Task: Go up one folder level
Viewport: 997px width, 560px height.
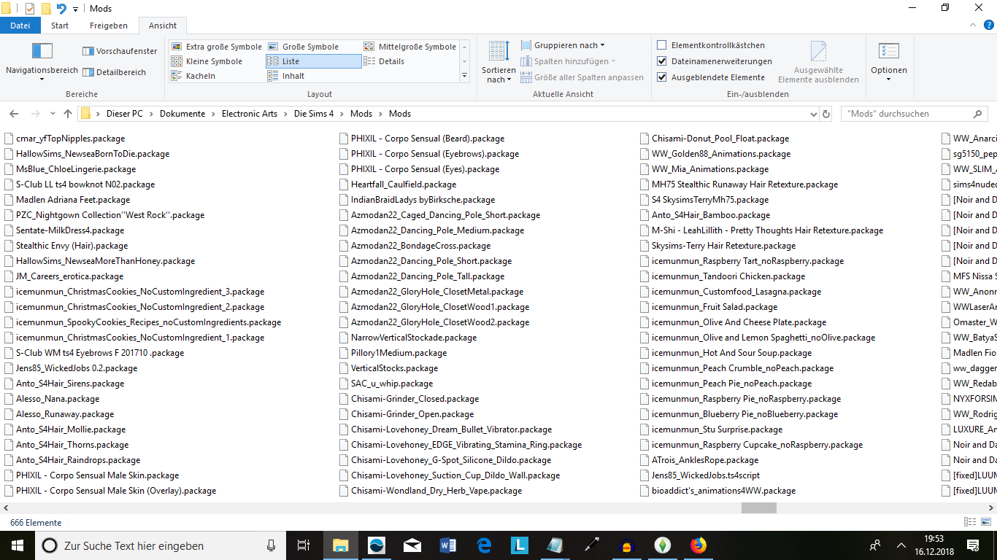Action: point(68,114)
